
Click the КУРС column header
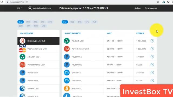click(109, 33)
